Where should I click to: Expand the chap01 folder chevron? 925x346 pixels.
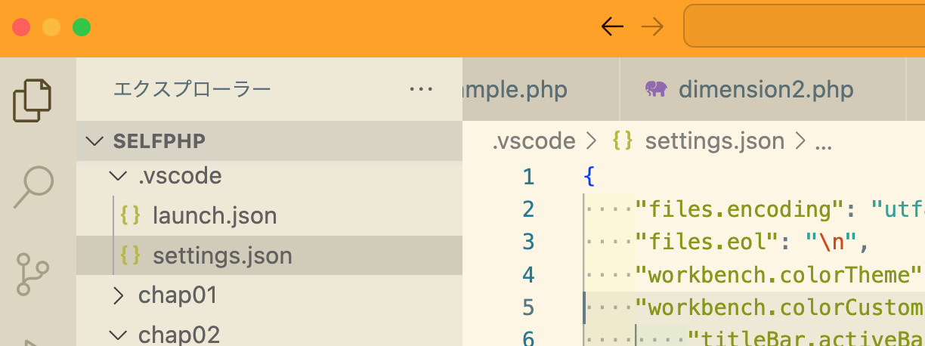point(118,295)
